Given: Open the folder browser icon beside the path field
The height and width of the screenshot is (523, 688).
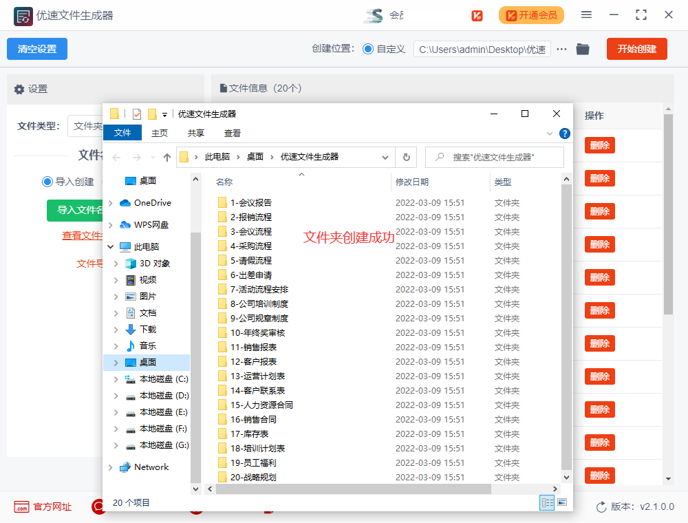Looking at the screenshot, I should click(582, 49).
